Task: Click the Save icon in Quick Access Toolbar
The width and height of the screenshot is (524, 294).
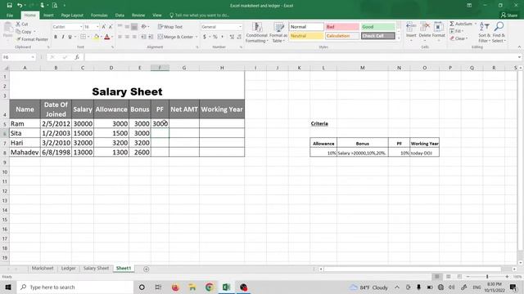Action: (9, 6)
